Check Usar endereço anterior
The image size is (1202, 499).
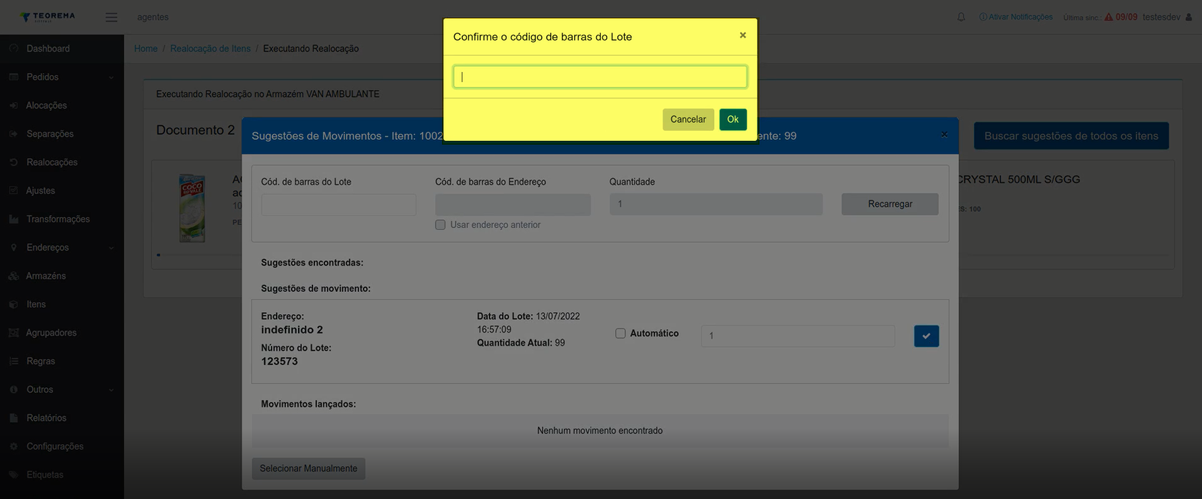pyautogui.click(x=441, y=225)
